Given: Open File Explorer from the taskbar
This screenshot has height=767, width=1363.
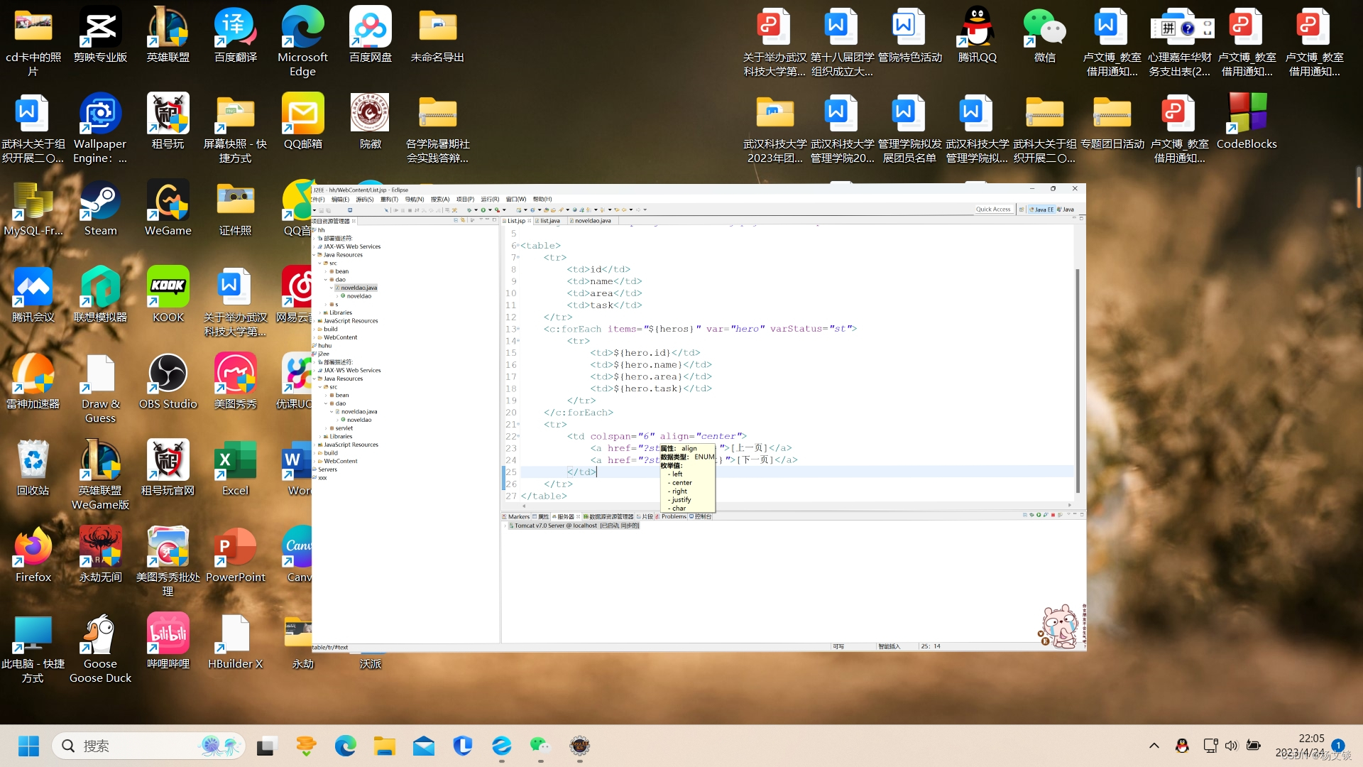Looking at the screenshot, I should tap(384, 746).
